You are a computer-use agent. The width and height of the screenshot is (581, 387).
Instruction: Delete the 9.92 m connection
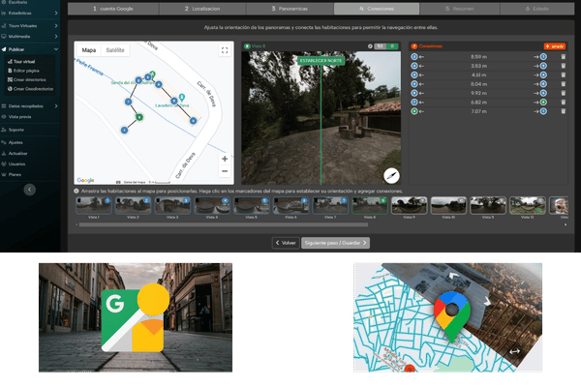pos(564,93)
